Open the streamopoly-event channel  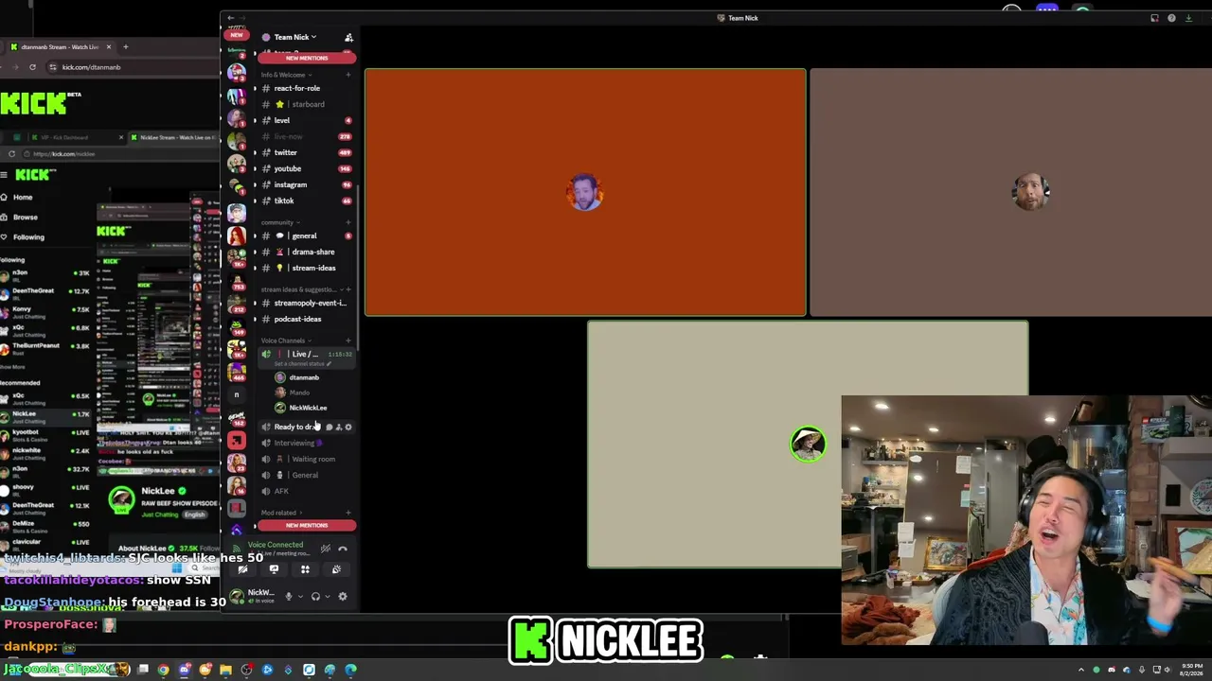(305, 303)
